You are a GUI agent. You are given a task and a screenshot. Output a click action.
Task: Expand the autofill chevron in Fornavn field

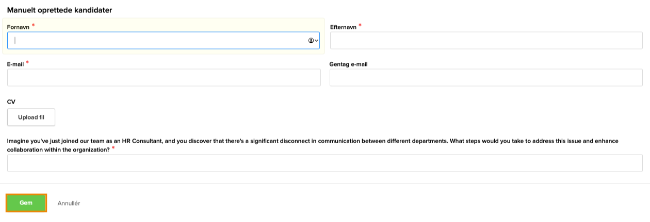(x=316, y=41)
